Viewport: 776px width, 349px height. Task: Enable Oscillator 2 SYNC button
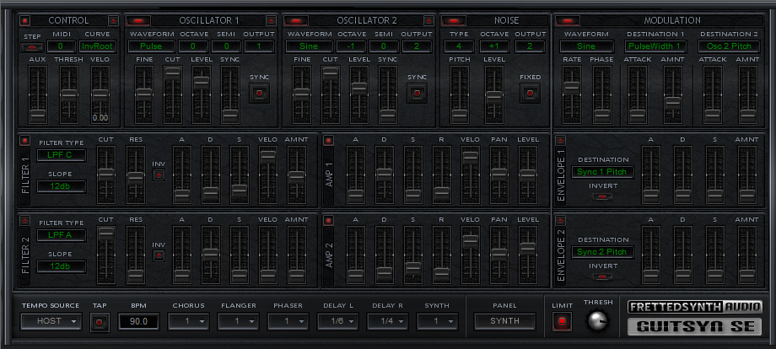click(x=417, y=93)
